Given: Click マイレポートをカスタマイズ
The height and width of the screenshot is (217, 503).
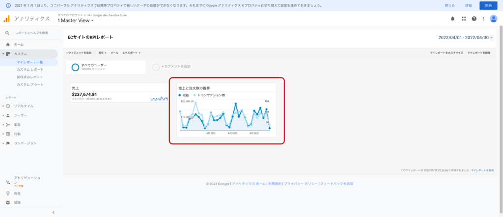Looking at the screenshot, I should pyautogui.click(x=447, y=53).
